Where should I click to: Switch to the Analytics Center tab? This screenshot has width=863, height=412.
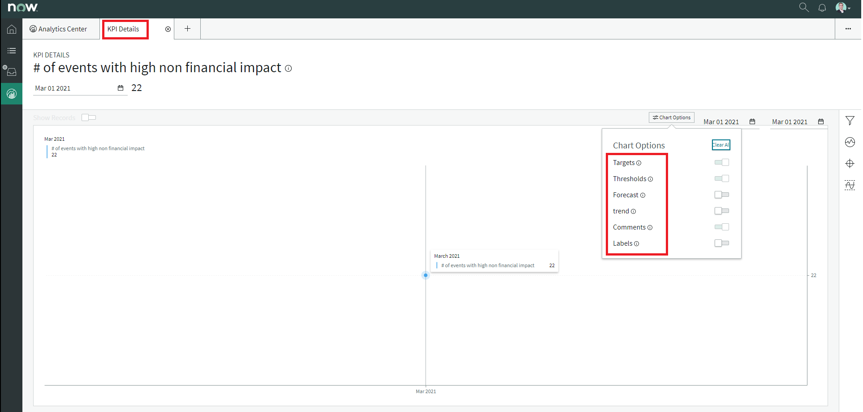(59, 29)
